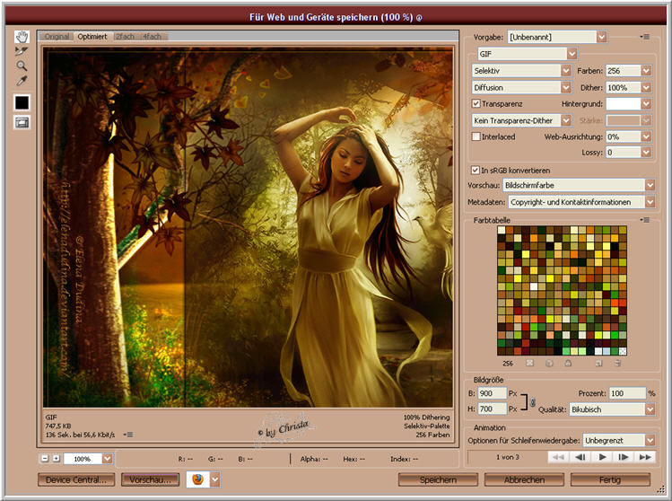This screenshot has height=501, width=672.
Task: Open the Metadaten dropdown
Action: coord(650,202)
